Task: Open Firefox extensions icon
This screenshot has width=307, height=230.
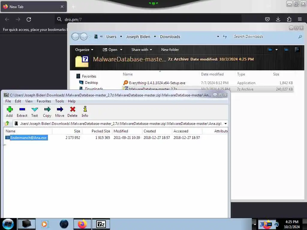Action: pyautogui.click(x=289, y=19)
